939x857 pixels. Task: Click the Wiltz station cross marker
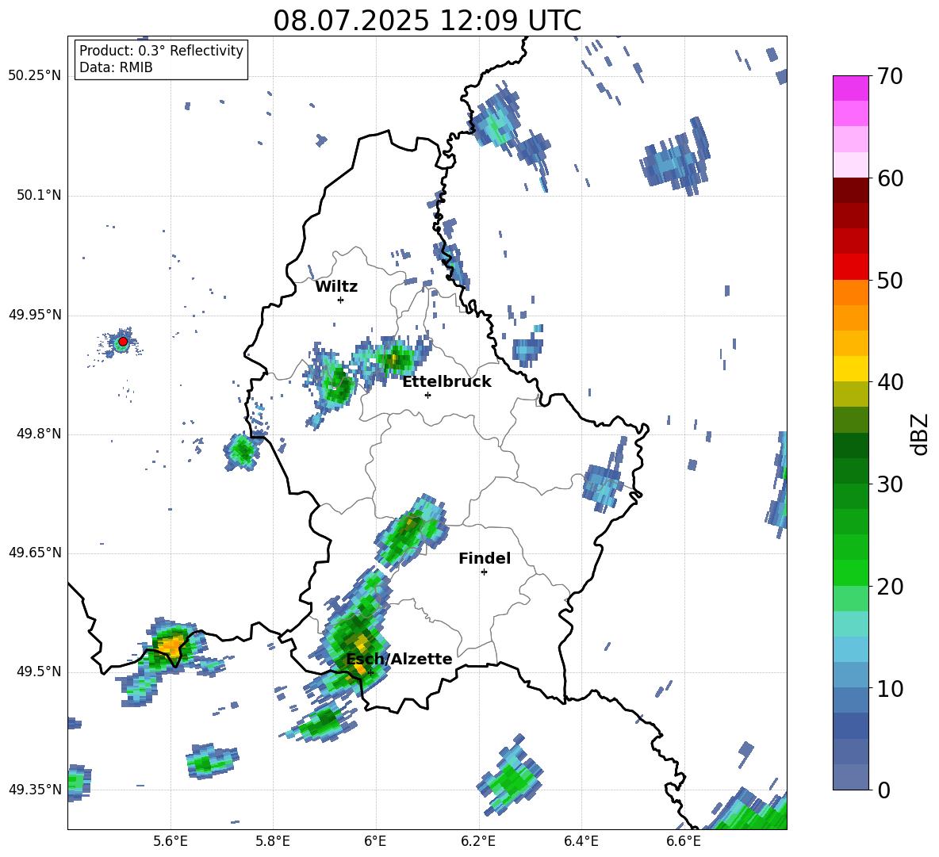click(x=341, y=300)
